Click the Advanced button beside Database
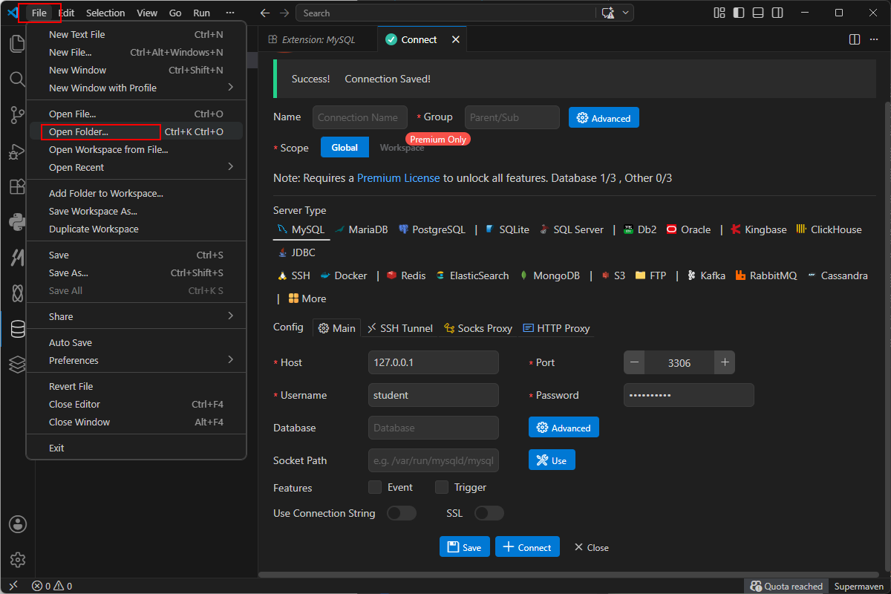 [564, 428]
